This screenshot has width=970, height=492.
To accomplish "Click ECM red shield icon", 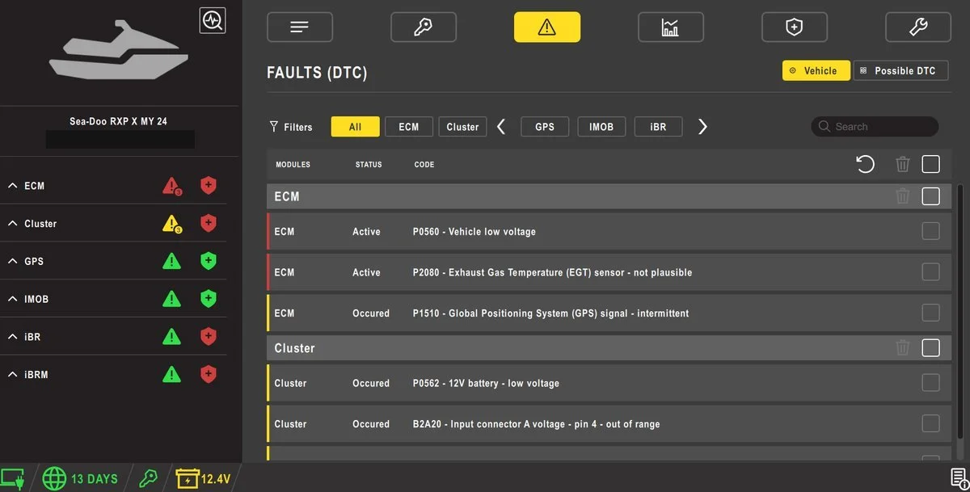I will click(209, 185).
